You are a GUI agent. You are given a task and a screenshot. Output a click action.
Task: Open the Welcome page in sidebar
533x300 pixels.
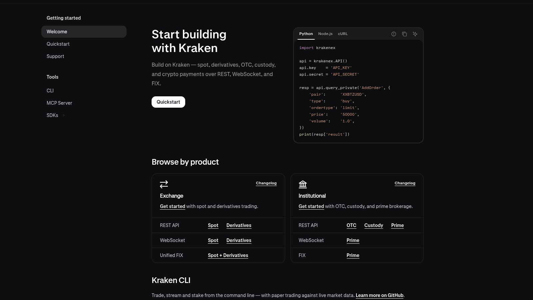[x=84, y=32]
